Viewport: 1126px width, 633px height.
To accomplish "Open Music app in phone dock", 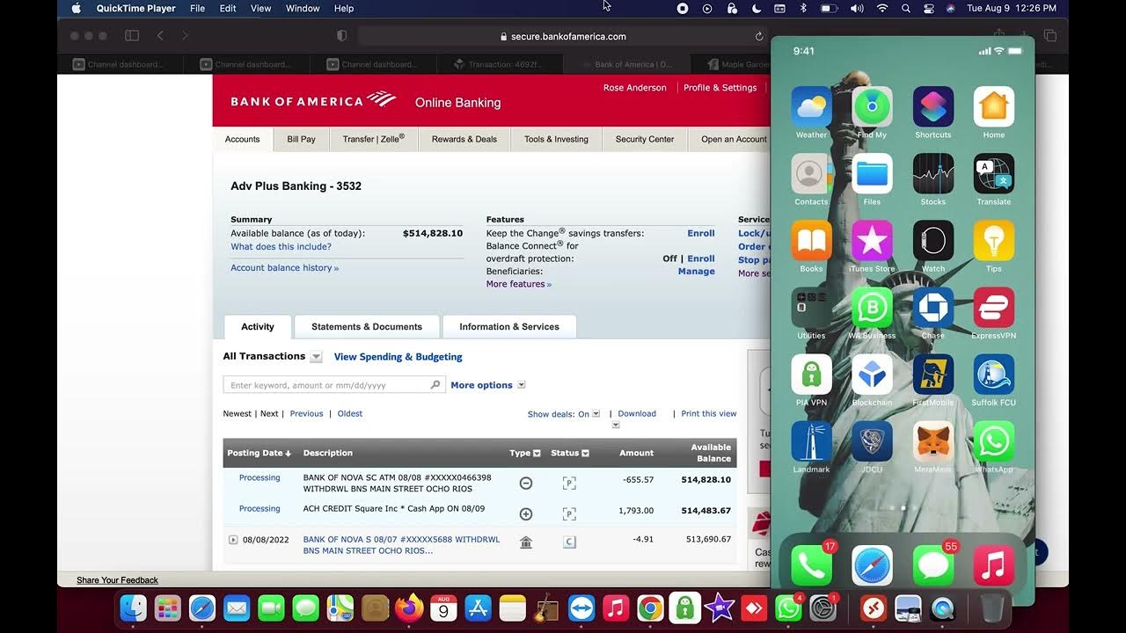I will [993, 565].
